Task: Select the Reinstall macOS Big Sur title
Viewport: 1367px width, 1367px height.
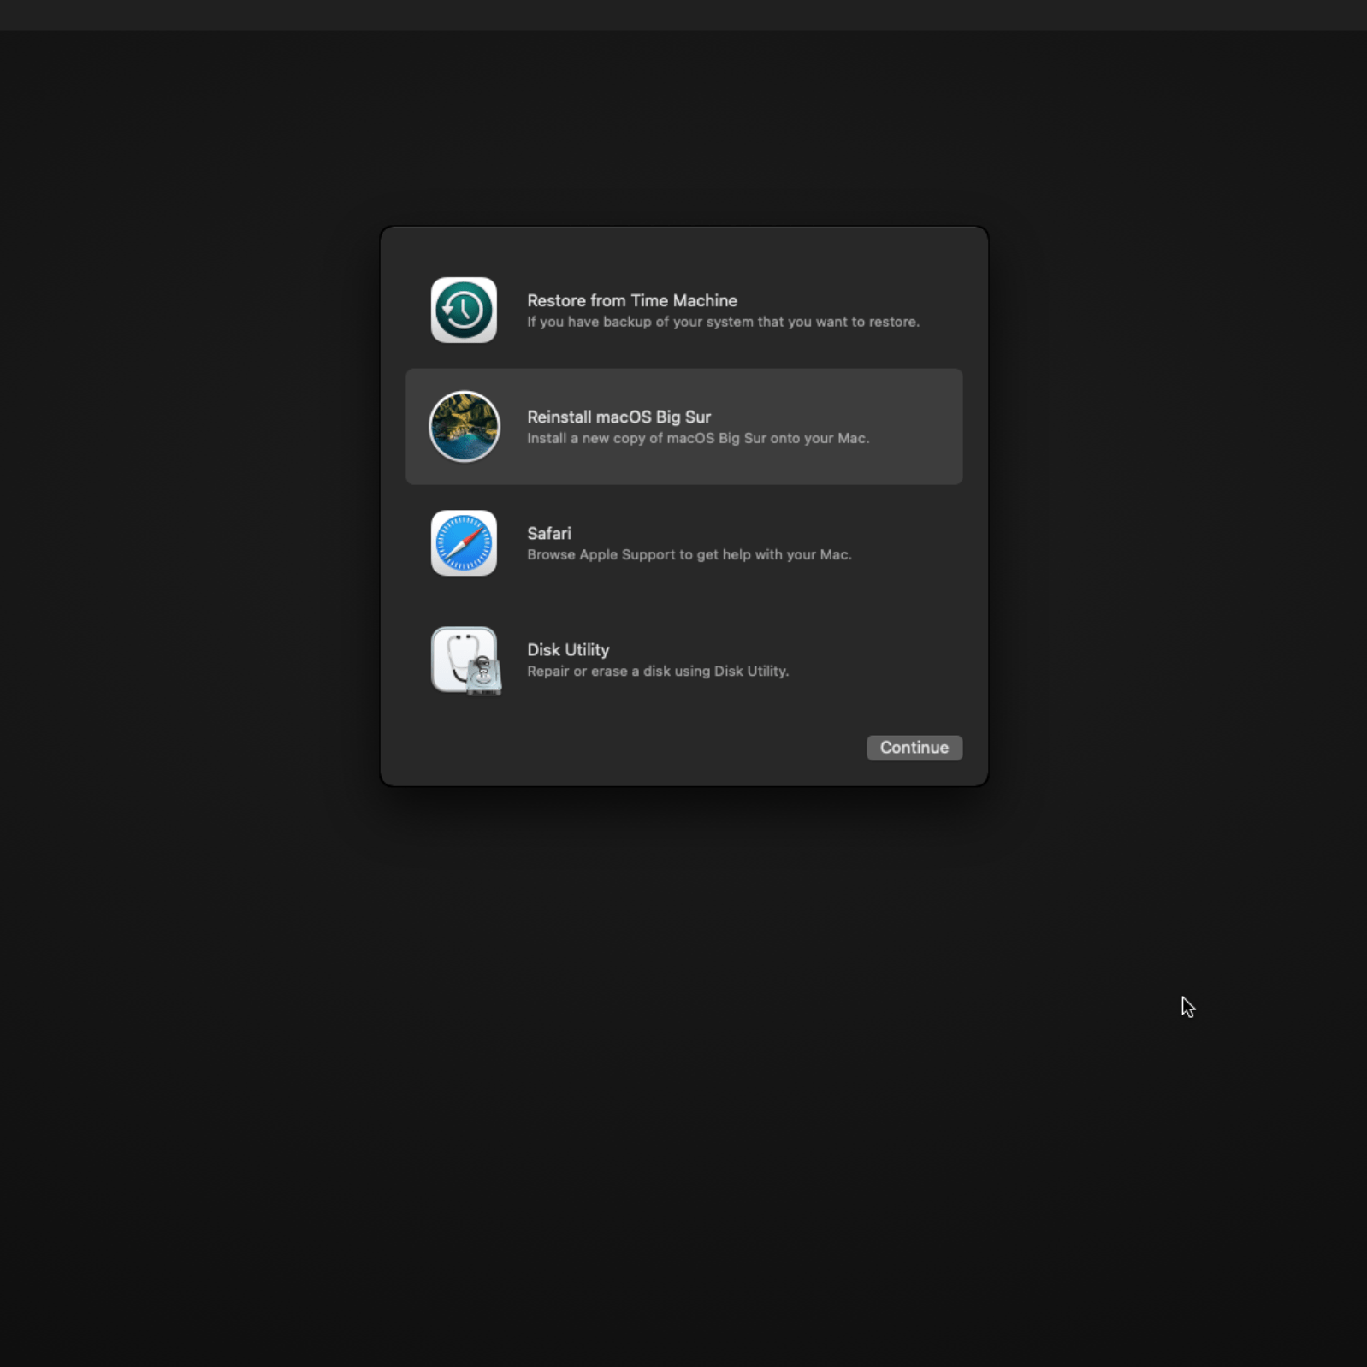Action: (x=618, y=417)
